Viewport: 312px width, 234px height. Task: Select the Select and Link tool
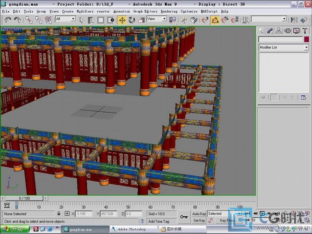point(29,20)
